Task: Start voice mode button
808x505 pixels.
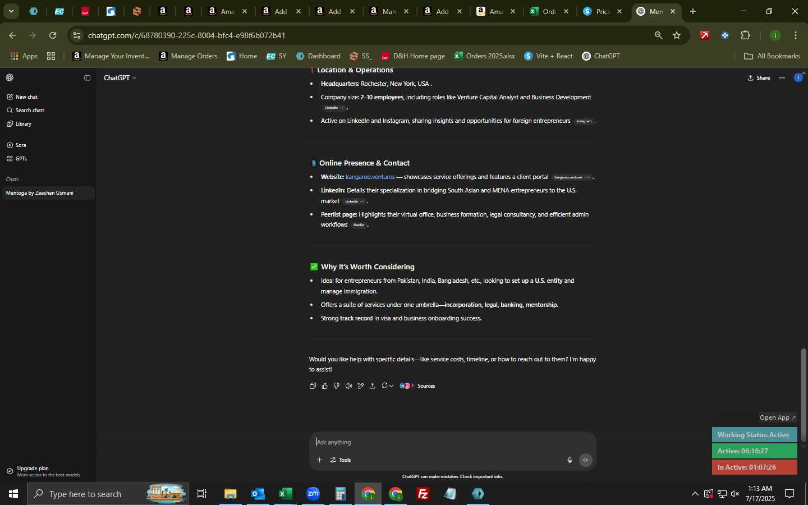Action: point(586,460)
